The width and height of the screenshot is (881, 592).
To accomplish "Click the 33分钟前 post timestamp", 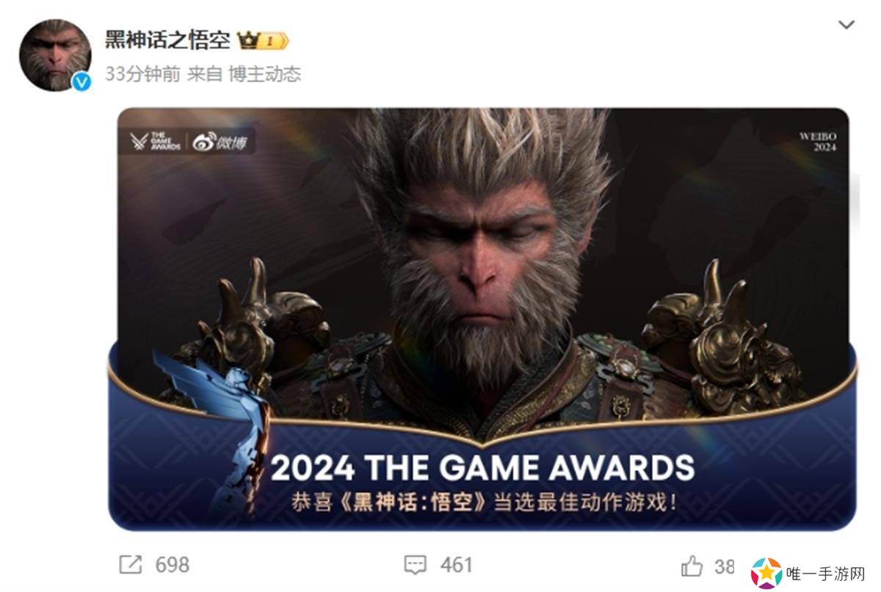I will (142, 74).
